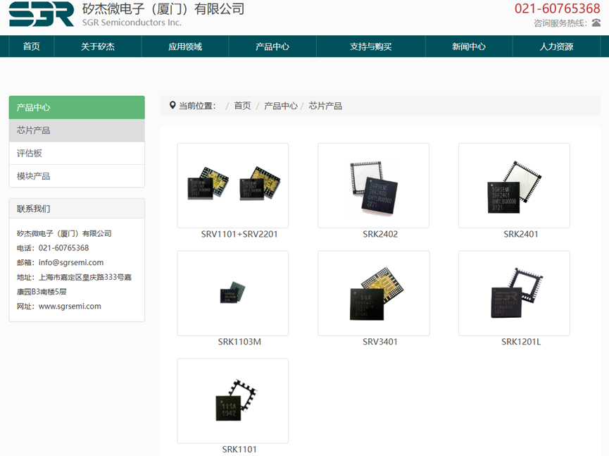Select 应用领域 in the navigation bar

click(185, 47)
